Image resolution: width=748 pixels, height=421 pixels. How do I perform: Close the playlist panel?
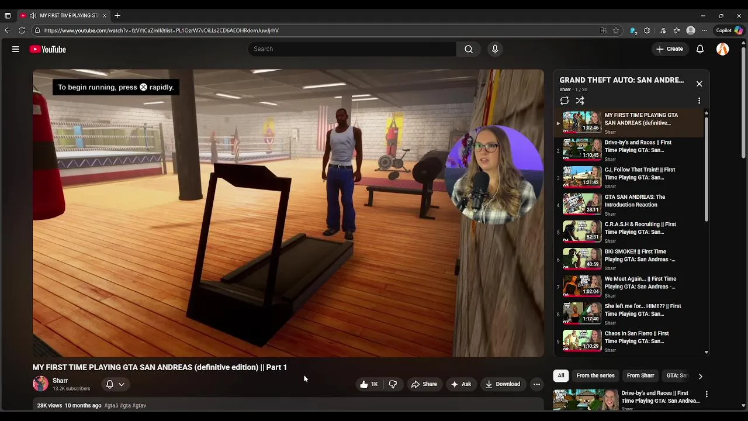(699, 84)
